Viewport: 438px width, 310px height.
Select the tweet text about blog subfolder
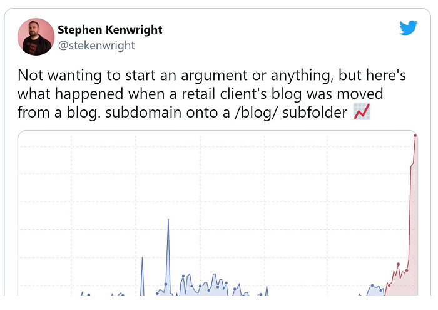click(x=211, y=94)
